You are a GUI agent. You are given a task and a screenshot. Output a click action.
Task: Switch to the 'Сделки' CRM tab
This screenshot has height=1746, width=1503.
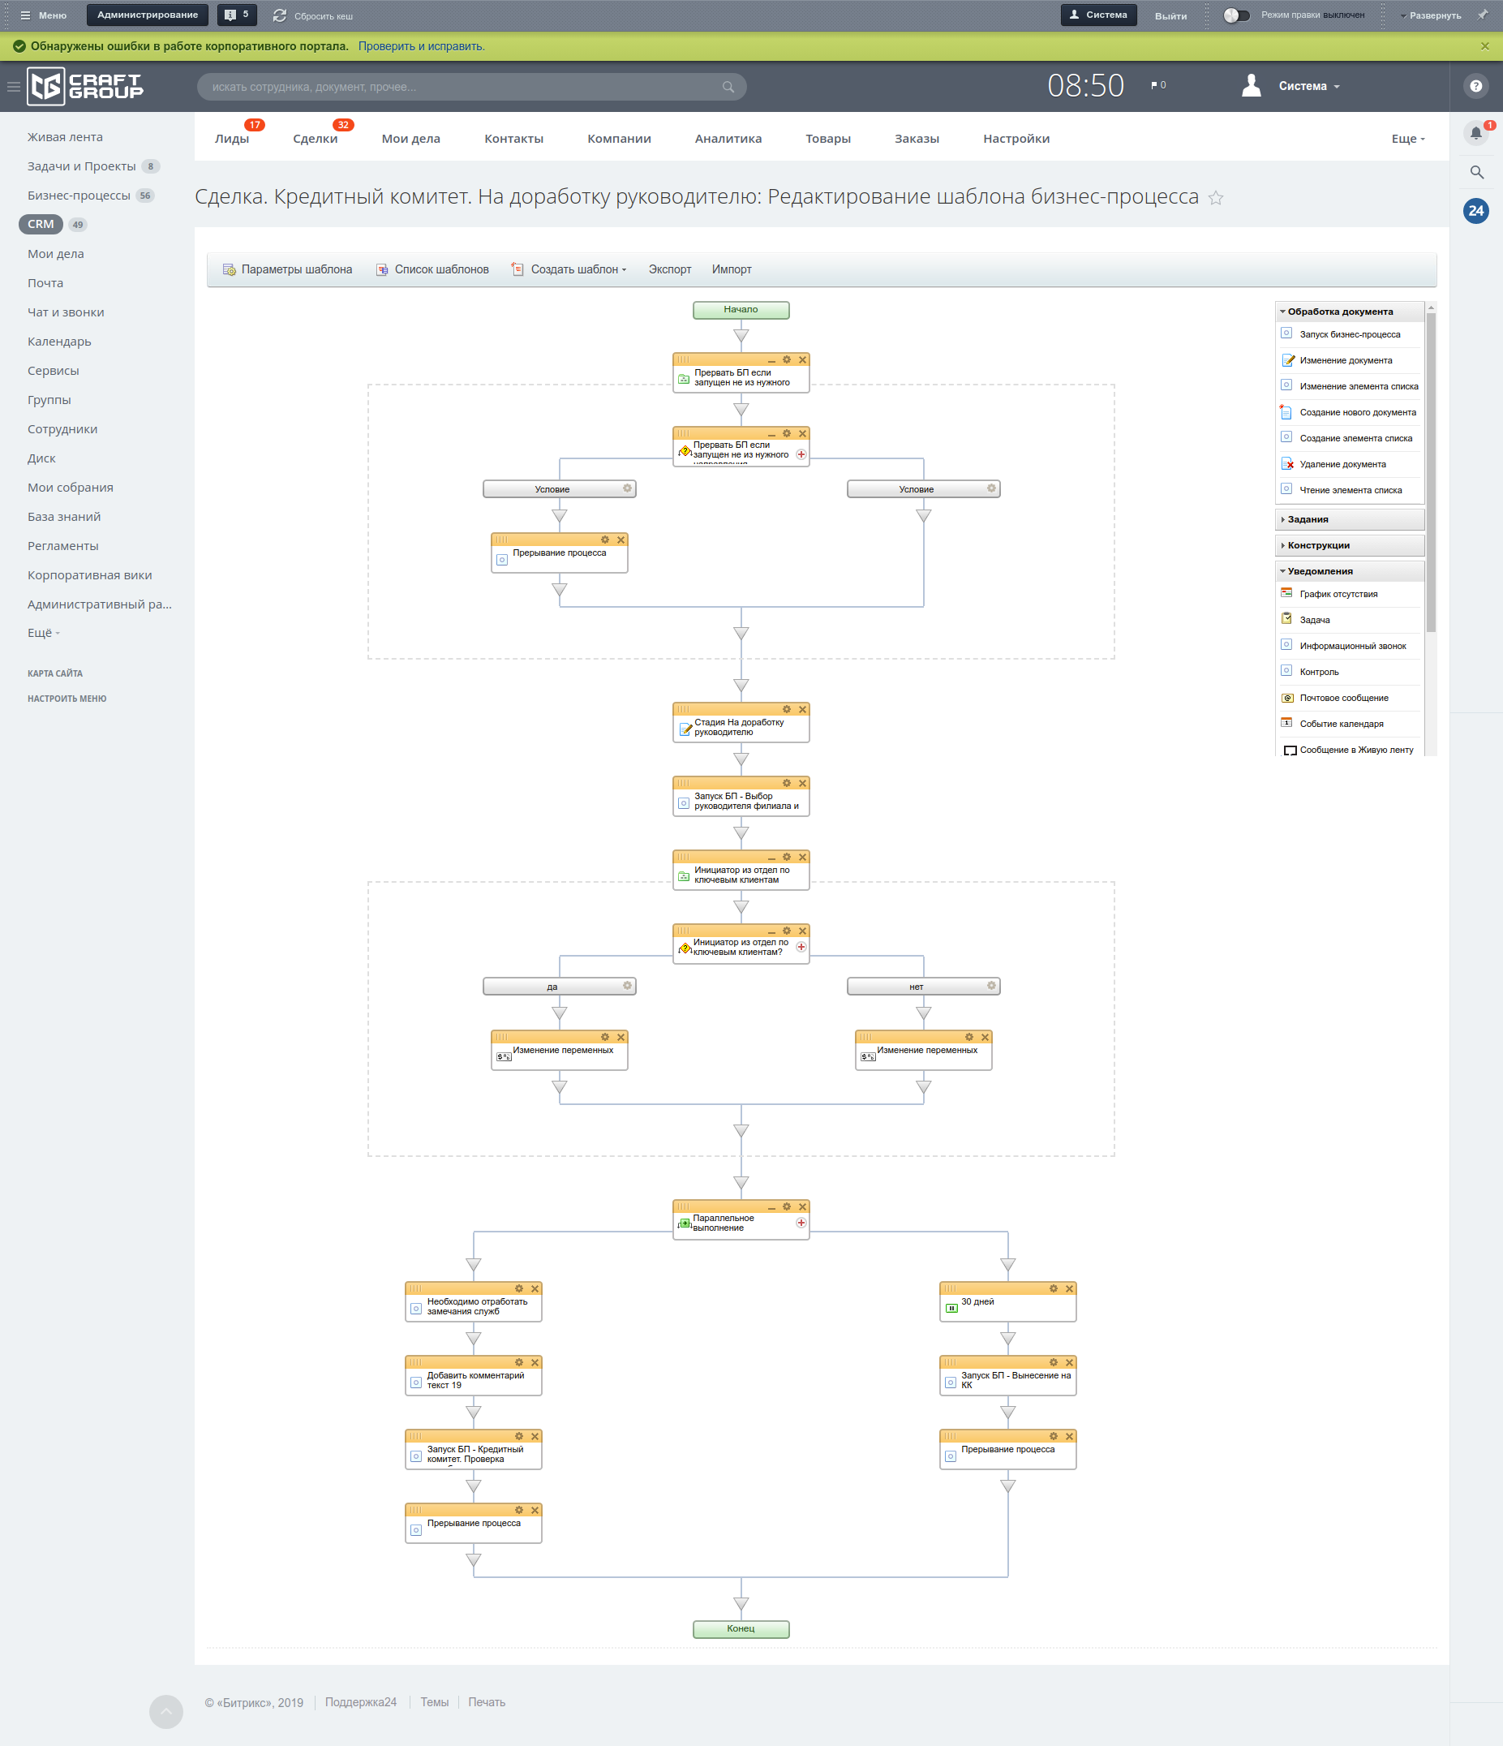315,139
